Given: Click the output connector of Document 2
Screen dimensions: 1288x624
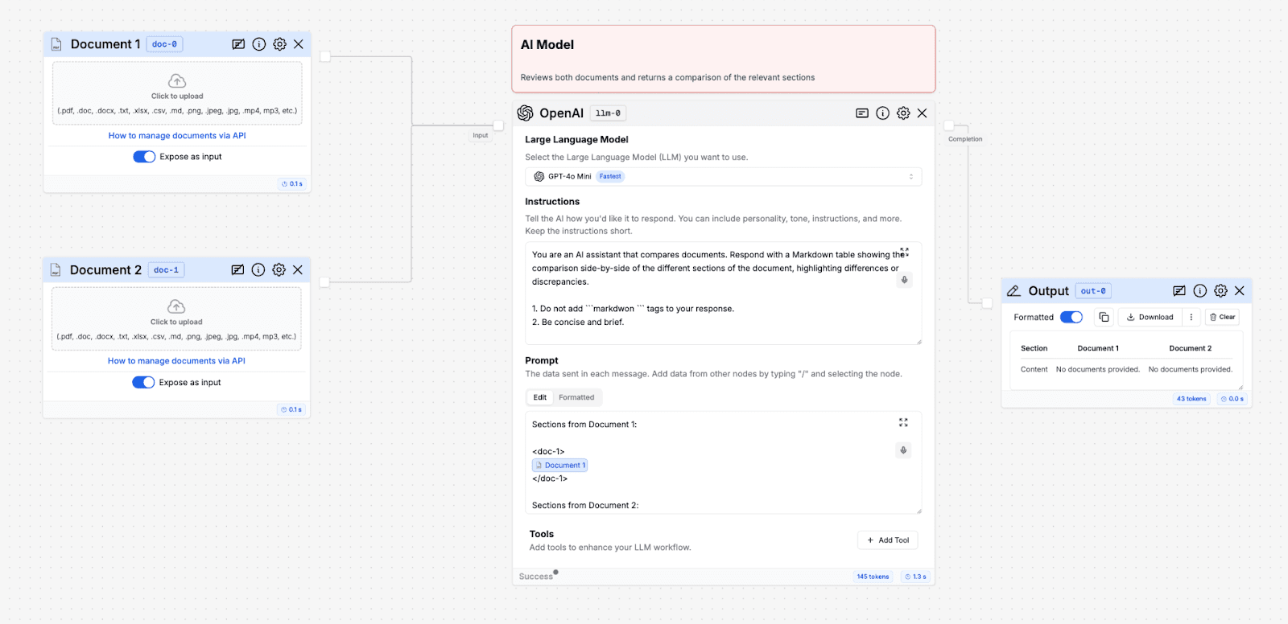Looking at the screenshot, I should (x=324, y=282).
